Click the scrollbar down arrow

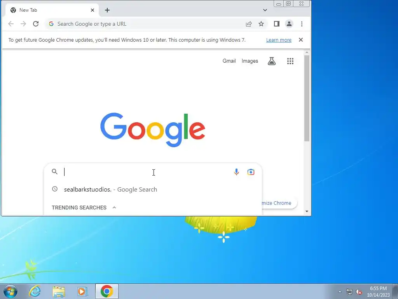pyautogui.click(x=307, y=211)
